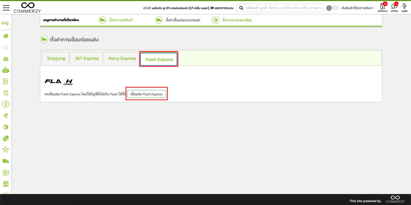This screenshot has width=411, height=205.
Task: Toggle search for disabled products switch
Action: coord(333,8)
